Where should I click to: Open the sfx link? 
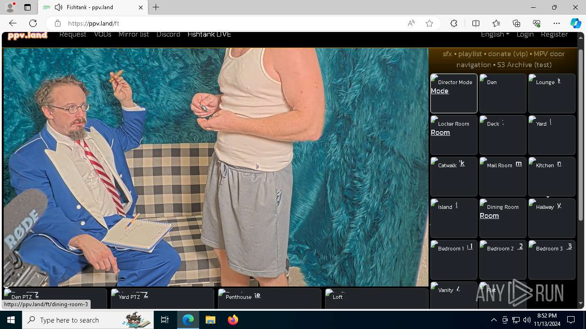point(447,54)
